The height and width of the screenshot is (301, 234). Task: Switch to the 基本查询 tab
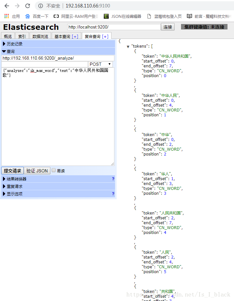click(62, 36)
